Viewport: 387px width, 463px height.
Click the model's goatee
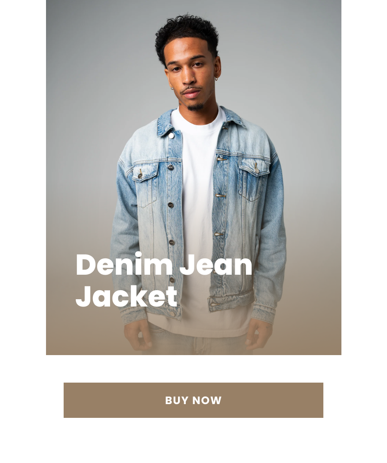(195, 107)
